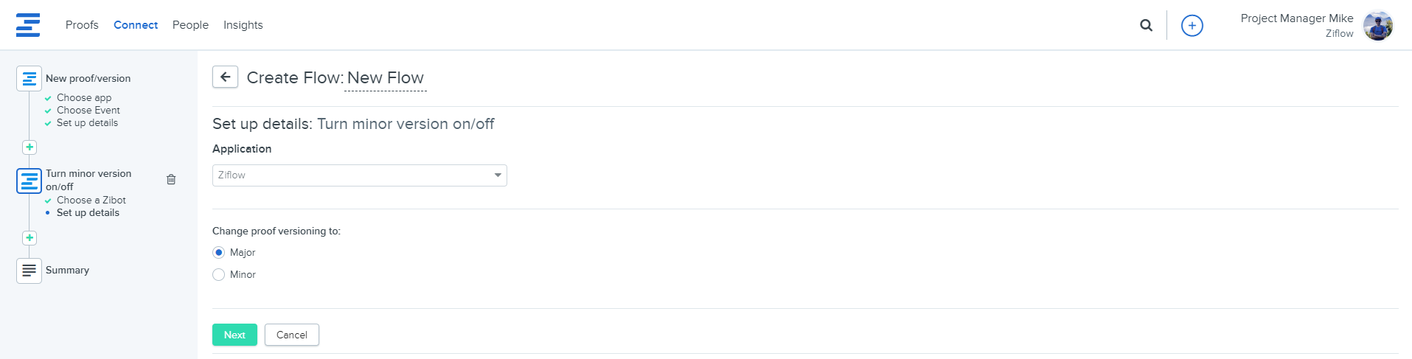Click the Ziflow logo icon
1412x359 pixels.
click(x=28, y=24)
